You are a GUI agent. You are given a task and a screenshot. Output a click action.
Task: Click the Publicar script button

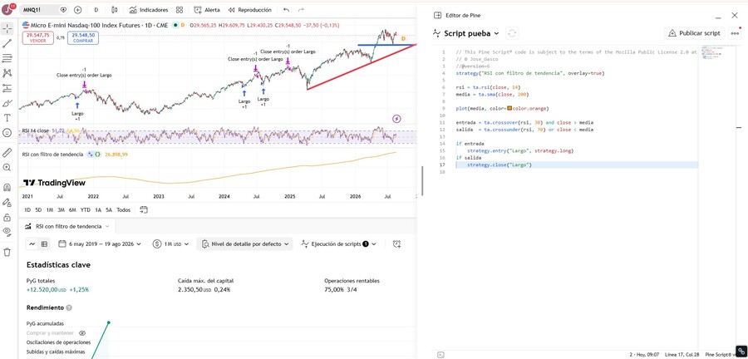(694, 33)
